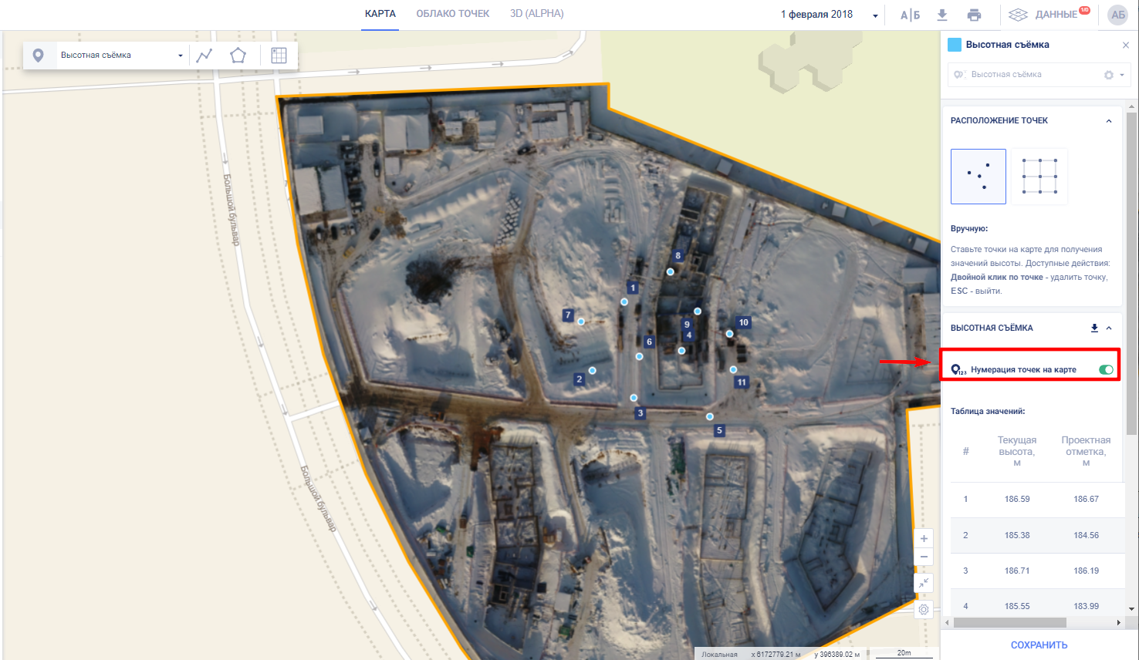The height and width of the screenshot is (660, 1139).
Task: Click the download icon in top bar
Action: click(x=942, y=15)
